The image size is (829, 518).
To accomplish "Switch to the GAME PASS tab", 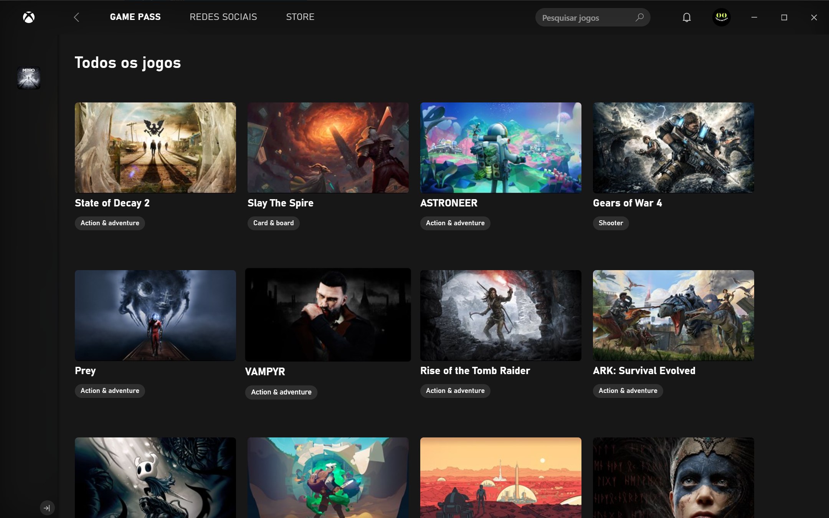I will pyautogui.click(x=135, y=17).
